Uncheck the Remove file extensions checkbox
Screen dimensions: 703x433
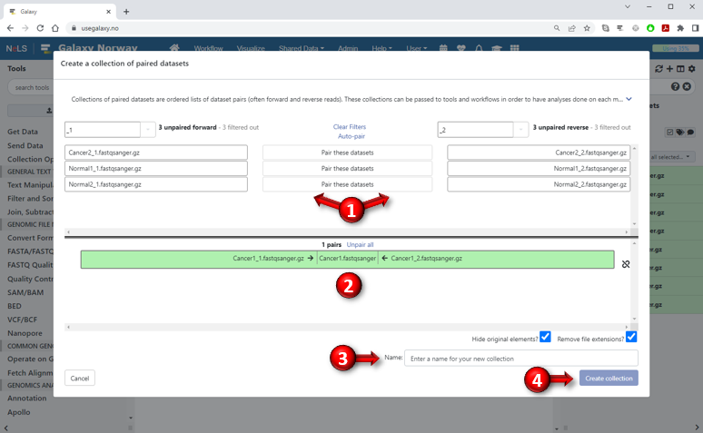631,337
